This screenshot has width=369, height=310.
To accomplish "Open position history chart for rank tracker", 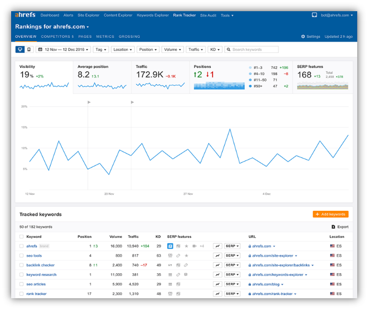I will (217, 294).
